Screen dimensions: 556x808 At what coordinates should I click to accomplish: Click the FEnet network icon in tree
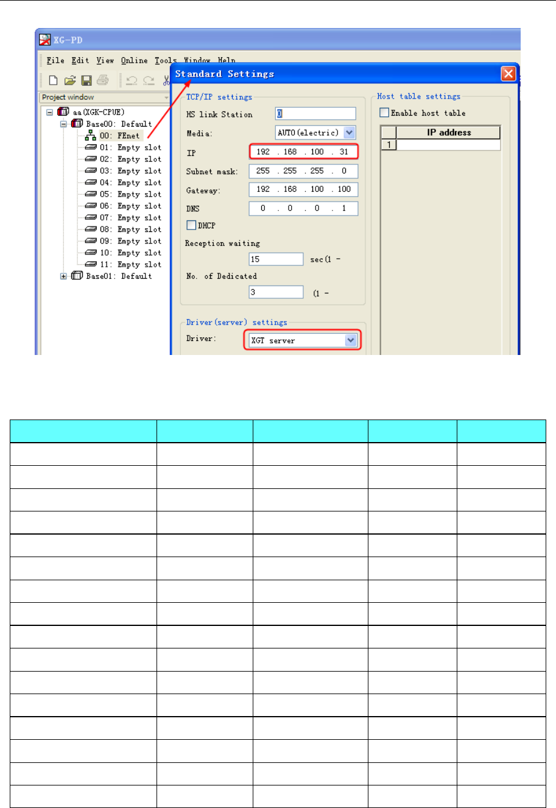(91, 136)
